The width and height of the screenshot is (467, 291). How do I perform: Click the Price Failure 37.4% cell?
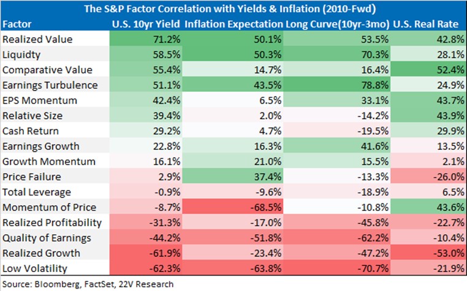(x=233, y=177)
